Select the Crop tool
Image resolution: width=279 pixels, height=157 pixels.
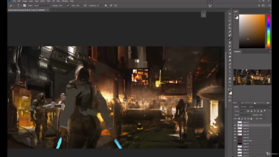(230, 28)
